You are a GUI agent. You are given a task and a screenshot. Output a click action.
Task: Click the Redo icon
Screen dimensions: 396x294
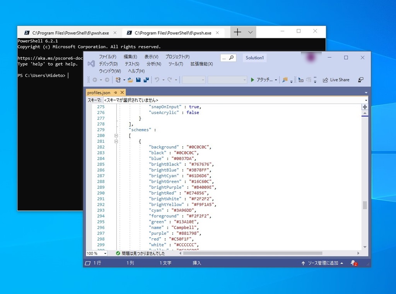pos(169,80)
